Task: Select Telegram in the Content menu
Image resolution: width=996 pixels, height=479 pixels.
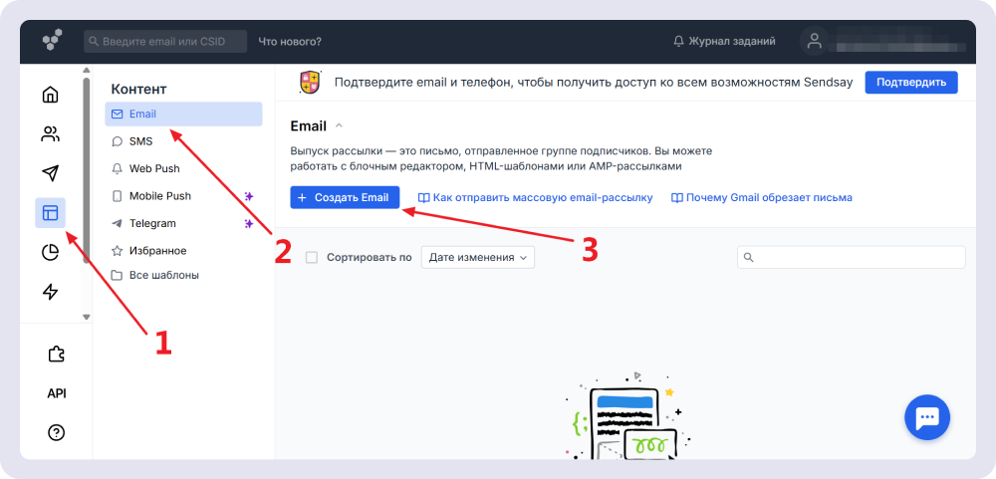Action: (151, 223)
